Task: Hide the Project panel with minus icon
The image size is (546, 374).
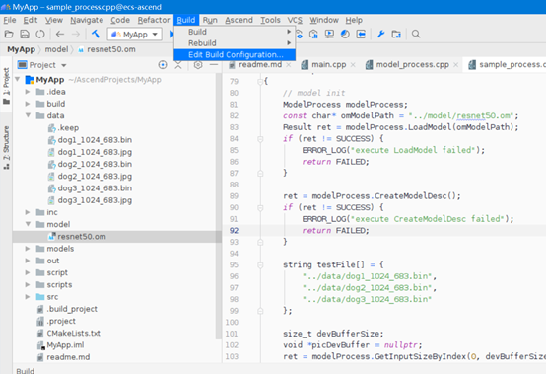Action: [x=214, y=65]
